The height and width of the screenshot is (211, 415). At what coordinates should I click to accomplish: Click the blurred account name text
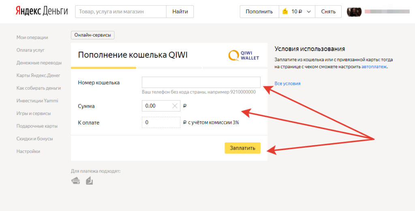[x=387, y=11]
